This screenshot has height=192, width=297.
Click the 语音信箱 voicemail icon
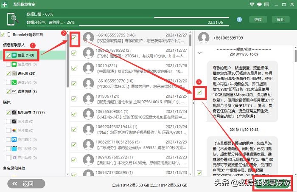pyautogui.click(x=14, y=91)
